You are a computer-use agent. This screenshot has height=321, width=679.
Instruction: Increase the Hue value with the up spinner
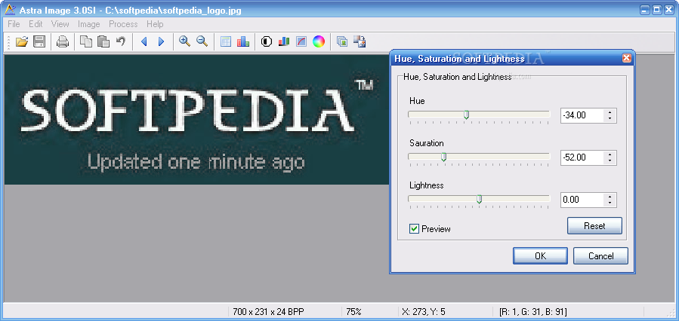[x=610, y=112]
